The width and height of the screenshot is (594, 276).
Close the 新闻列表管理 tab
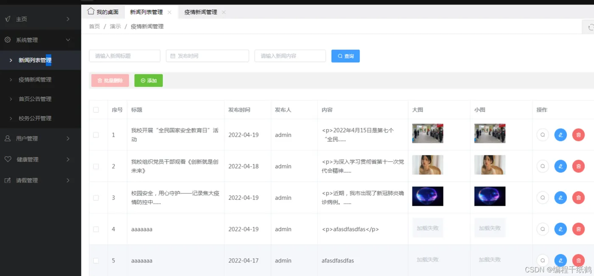point(169,12)
